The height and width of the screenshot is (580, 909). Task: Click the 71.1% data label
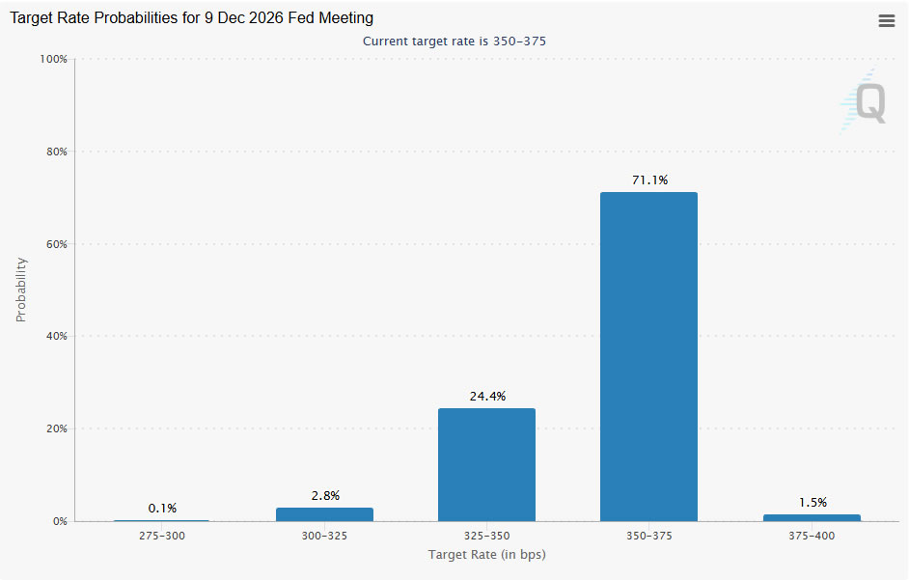tap(648, 180)
